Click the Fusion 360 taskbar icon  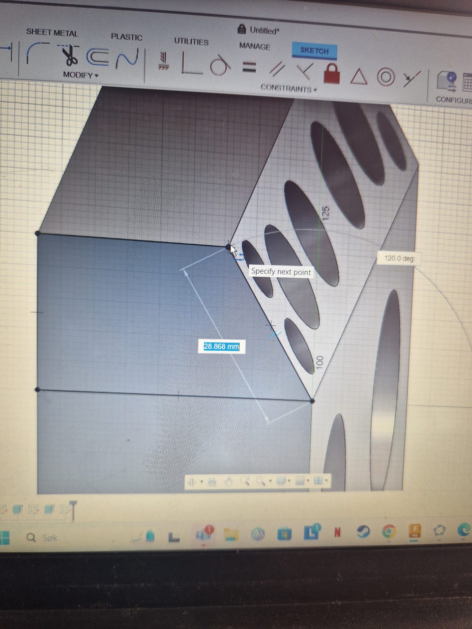(414, 531)
